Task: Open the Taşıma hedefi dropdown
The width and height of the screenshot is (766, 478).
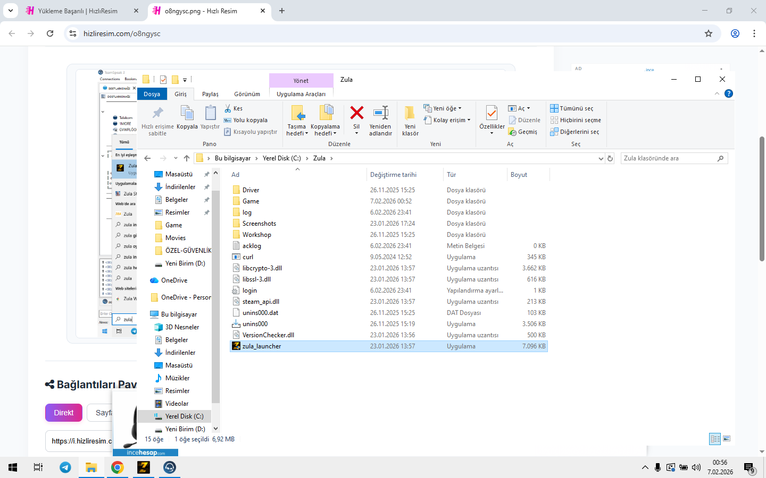Action: point(297,120)
